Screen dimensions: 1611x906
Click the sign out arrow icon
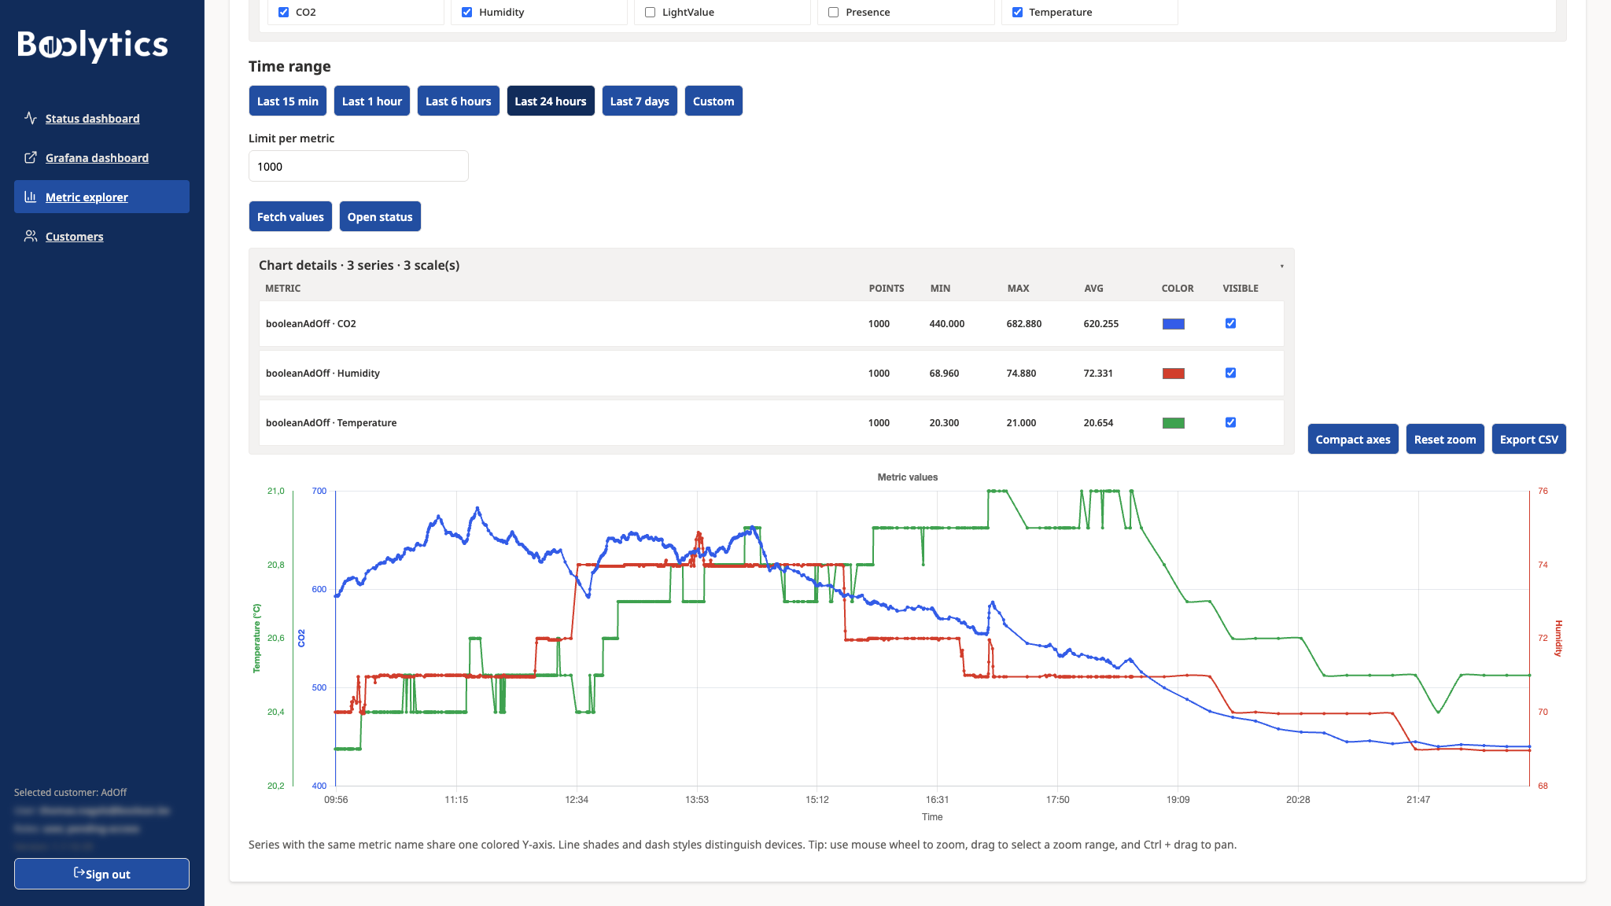tap(79, 872)
